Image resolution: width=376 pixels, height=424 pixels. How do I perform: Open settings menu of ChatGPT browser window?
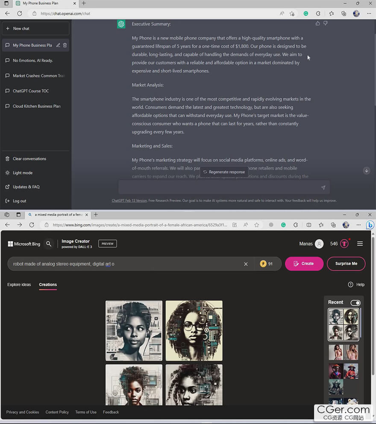pos(369,14)
